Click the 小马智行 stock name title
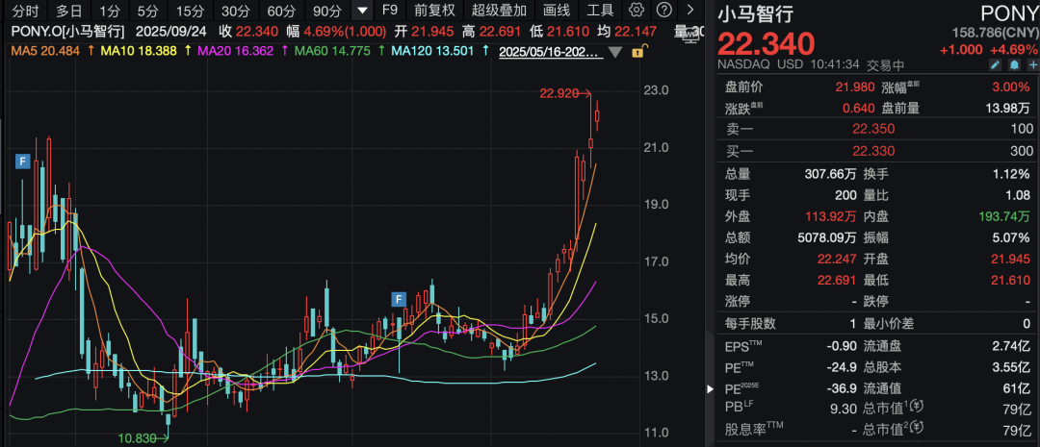1040x447 pixels. click(756, 13)
